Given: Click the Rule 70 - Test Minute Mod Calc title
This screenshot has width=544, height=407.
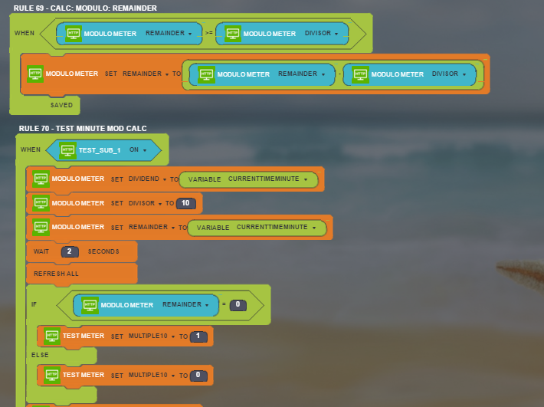Looking at the screenshot, I should [x=83, y=128].
